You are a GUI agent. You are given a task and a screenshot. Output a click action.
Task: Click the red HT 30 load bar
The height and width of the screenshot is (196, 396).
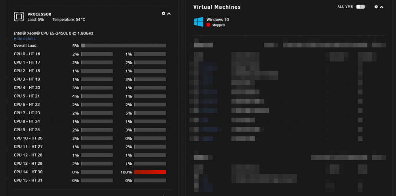pyautogui.click(x=150, y=172)
